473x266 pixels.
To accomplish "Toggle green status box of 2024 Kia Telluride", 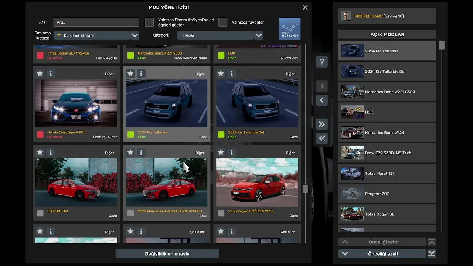I will tap(130, 134).
